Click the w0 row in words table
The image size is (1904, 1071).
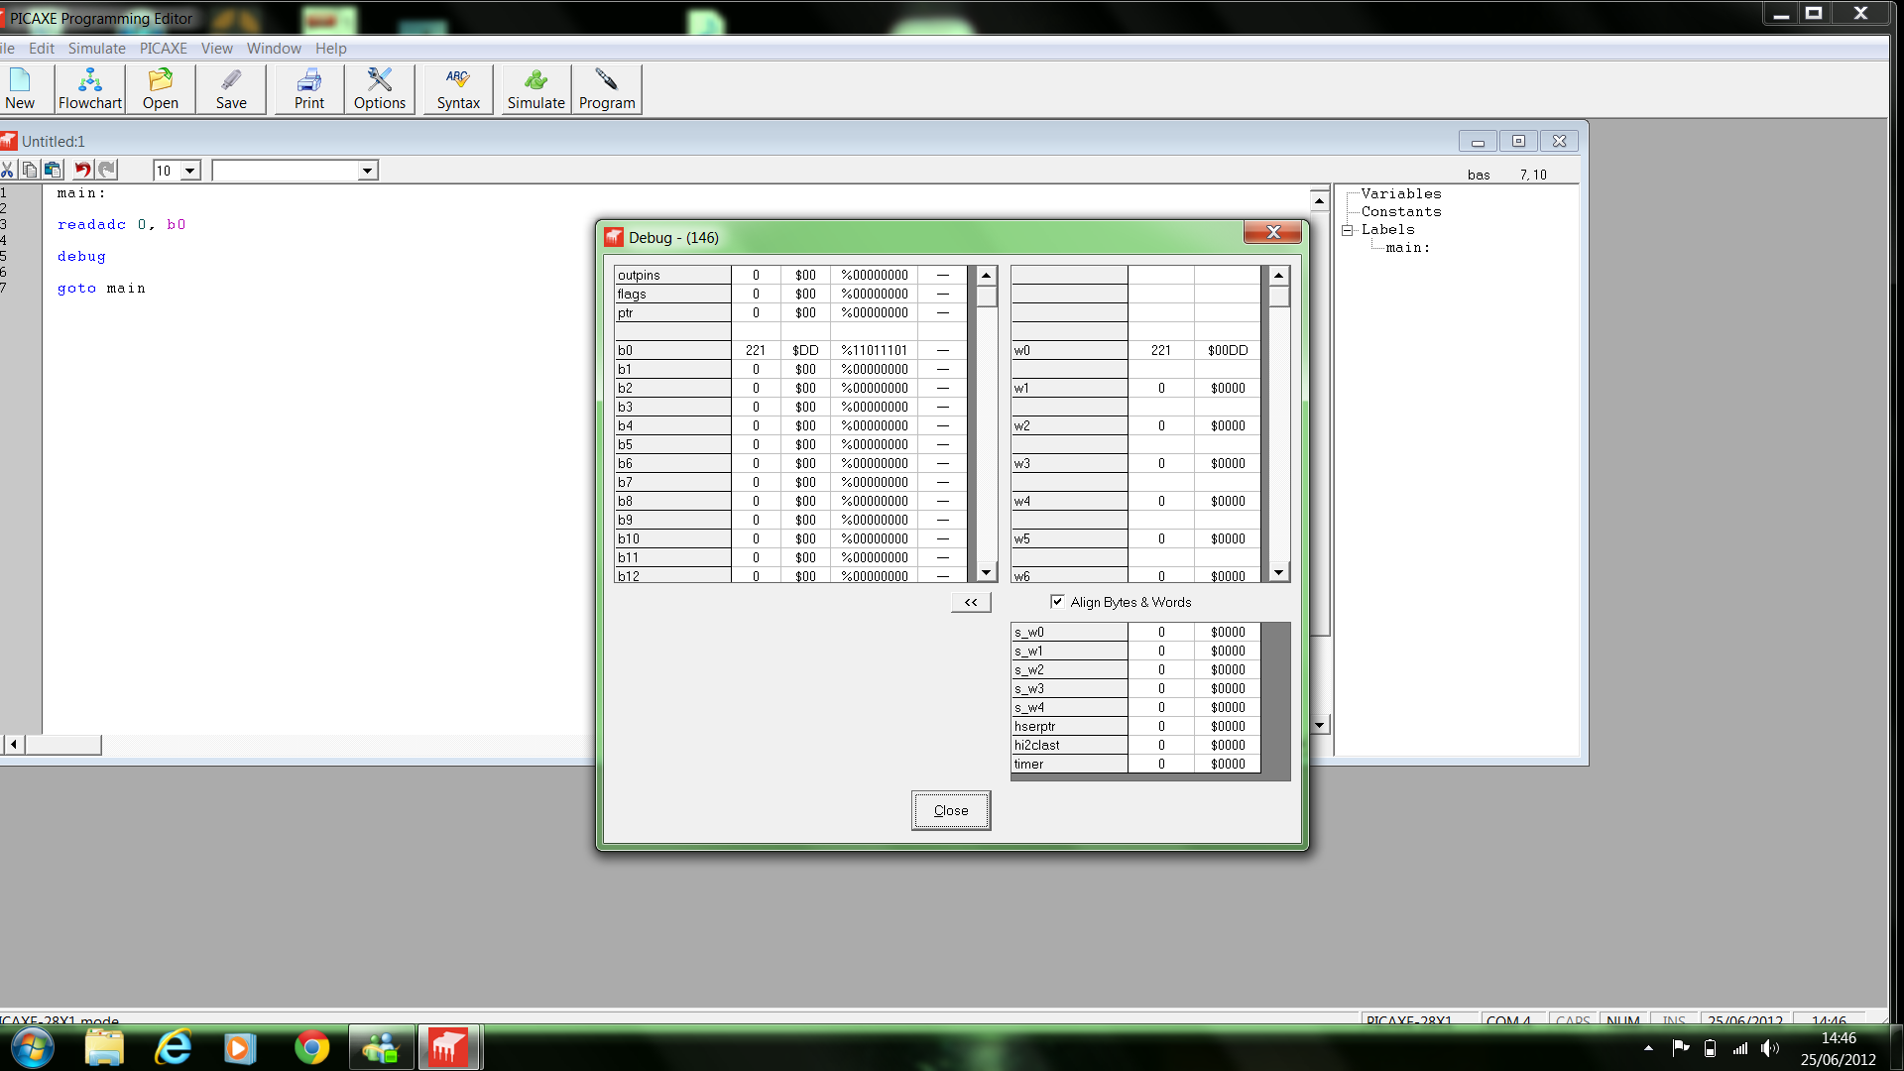point(1135,350)
